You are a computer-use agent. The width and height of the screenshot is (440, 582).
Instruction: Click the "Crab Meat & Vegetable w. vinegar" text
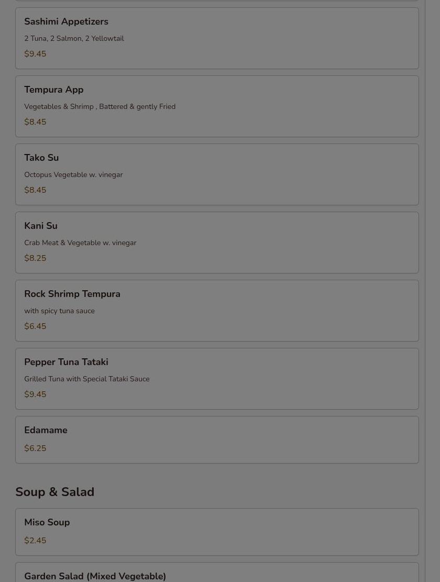point(80,243)
